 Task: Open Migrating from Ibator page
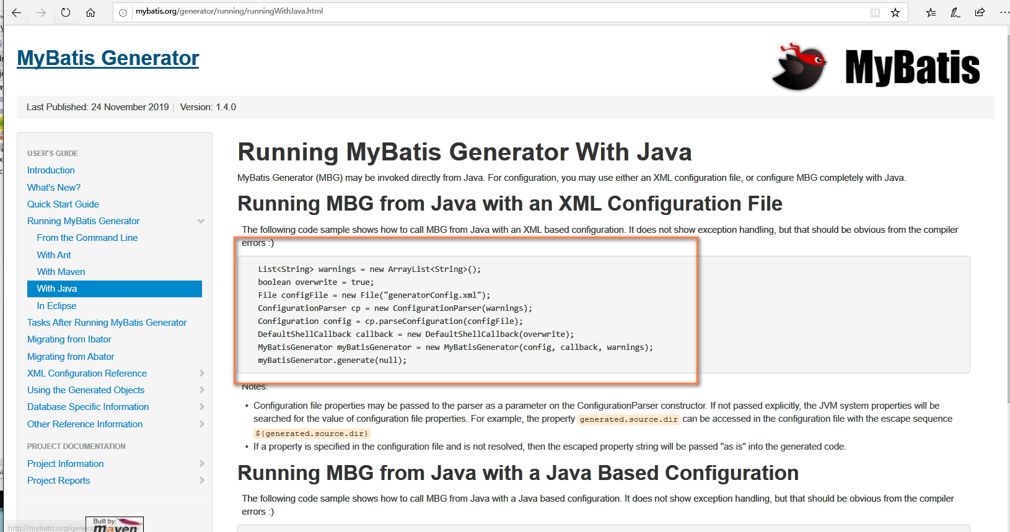tap(69, 339)
